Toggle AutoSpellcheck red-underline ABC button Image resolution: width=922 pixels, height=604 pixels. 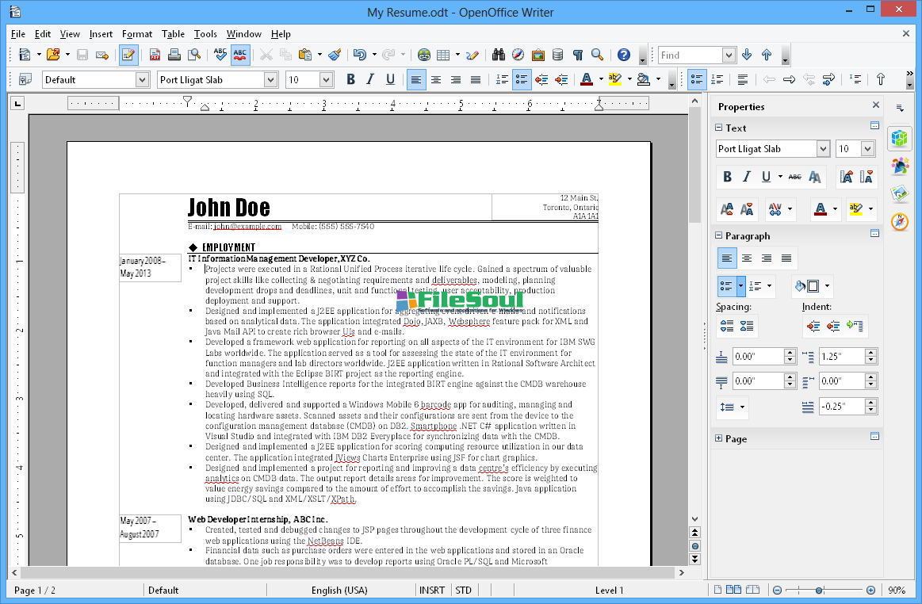click(240, 55)
